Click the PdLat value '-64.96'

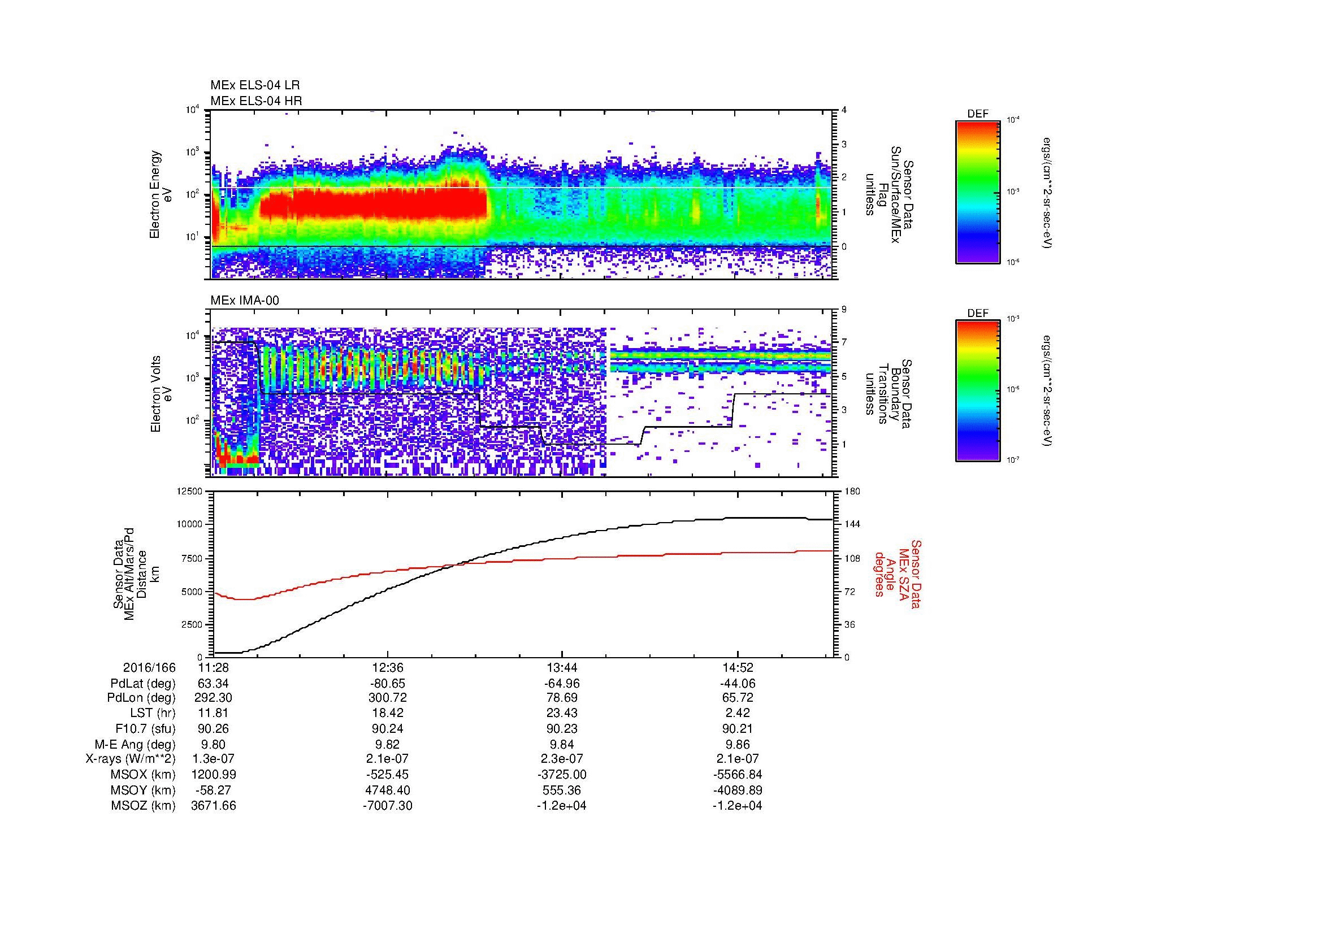[562, 684]
